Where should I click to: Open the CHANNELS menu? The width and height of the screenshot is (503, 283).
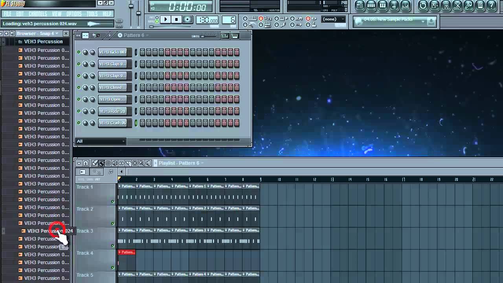point(38,14)
